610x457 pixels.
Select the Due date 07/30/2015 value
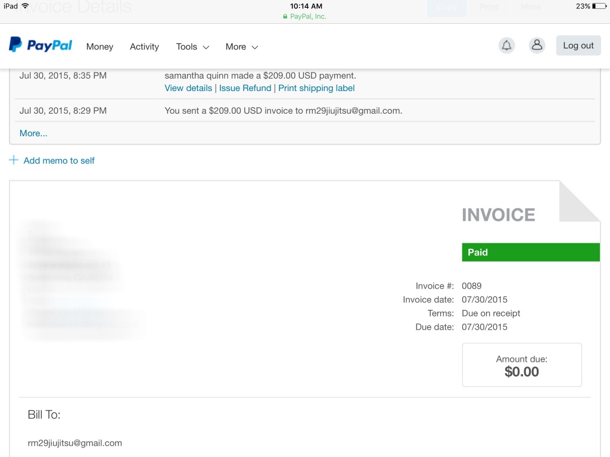click(484, 327)
